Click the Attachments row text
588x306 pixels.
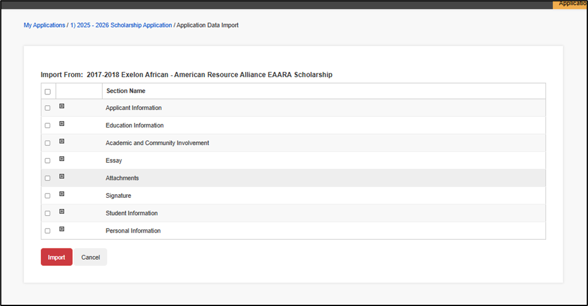[x=122, y=178]
